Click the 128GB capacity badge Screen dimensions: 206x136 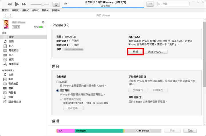[x=16, y=27]
